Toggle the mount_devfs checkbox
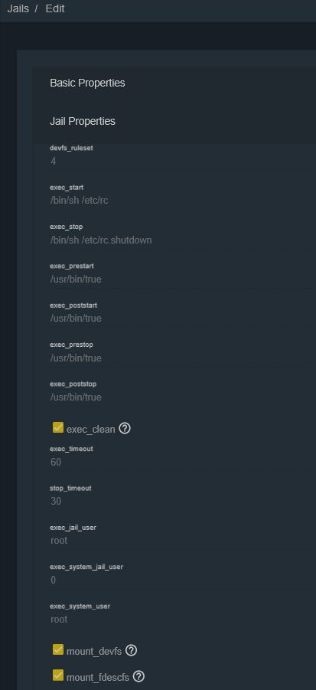 coord(58,649)
